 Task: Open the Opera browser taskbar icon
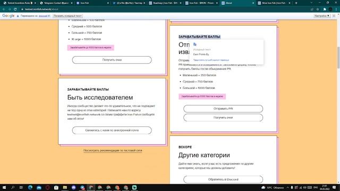tap(48, 187)
